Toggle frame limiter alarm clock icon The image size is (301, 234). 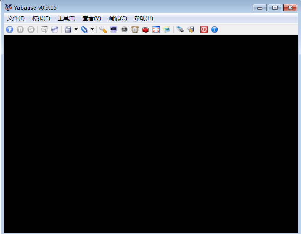coord(135,29)
